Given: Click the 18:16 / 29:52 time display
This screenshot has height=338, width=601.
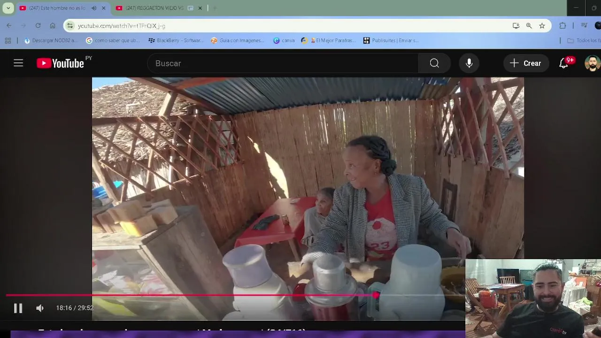Looking at the screenshot, I should tap(75, 308).
